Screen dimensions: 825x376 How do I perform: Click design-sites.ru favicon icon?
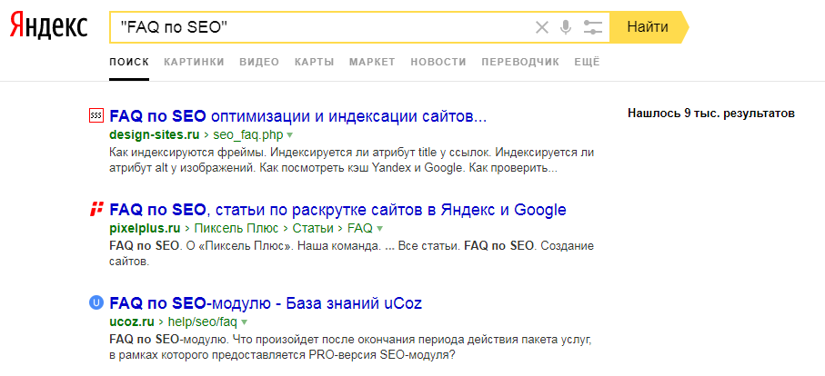click(x=96, y=115)
